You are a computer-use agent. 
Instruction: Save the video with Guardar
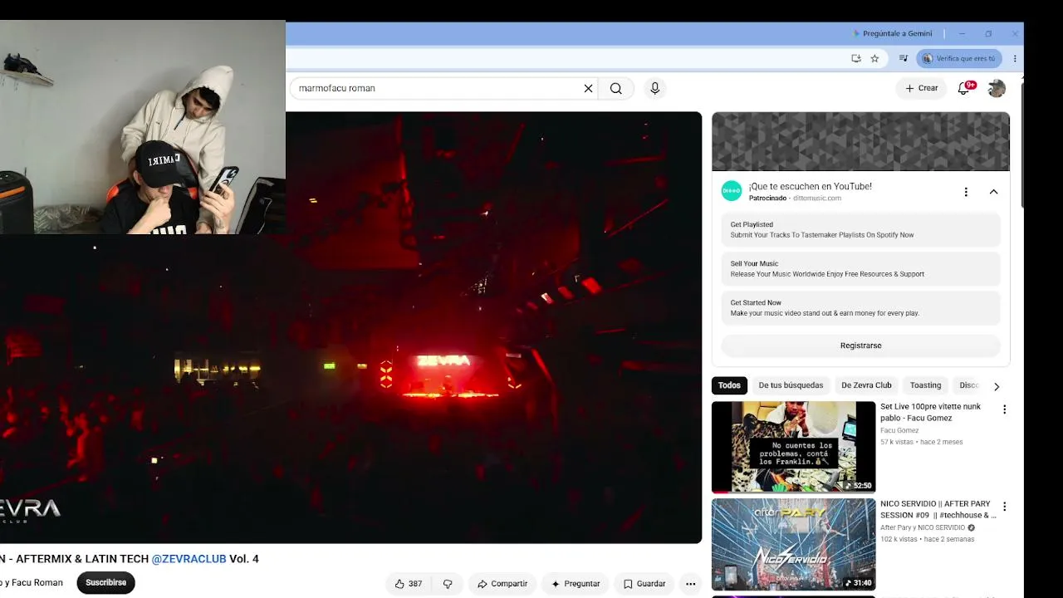(x=644, y=584)
